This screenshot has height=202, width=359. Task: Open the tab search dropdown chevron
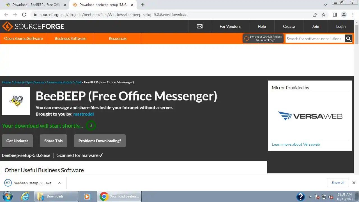pos(325,5)
